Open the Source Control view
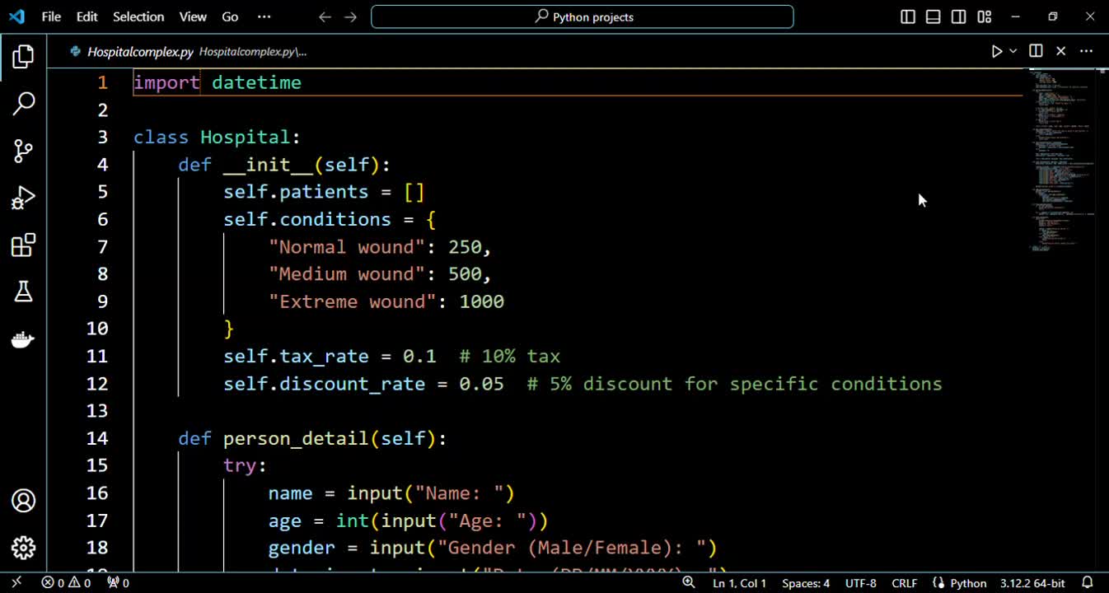 [x=24, y=151]
